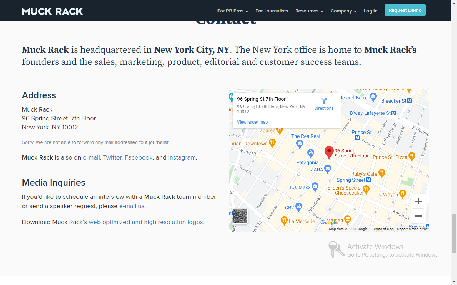Select the Cipriani Downtown restaurant pin
This screenshot has height=285, width=457.
(272, 143)
